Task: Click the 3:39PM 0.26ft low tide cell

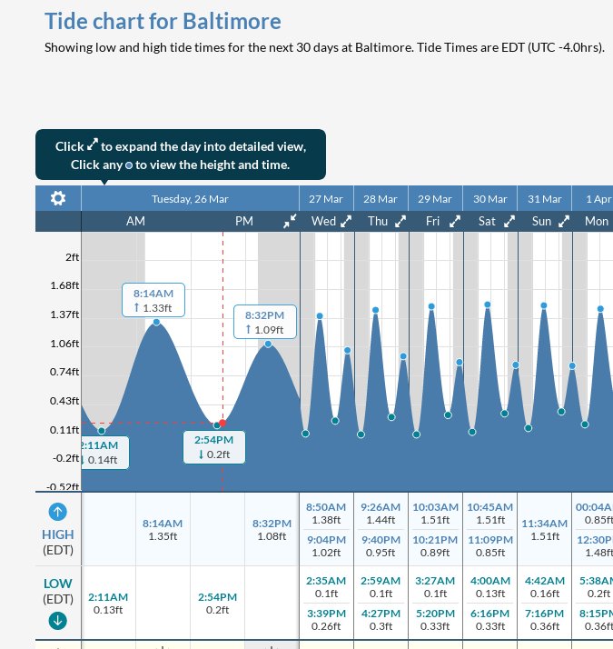Action: 326,620
